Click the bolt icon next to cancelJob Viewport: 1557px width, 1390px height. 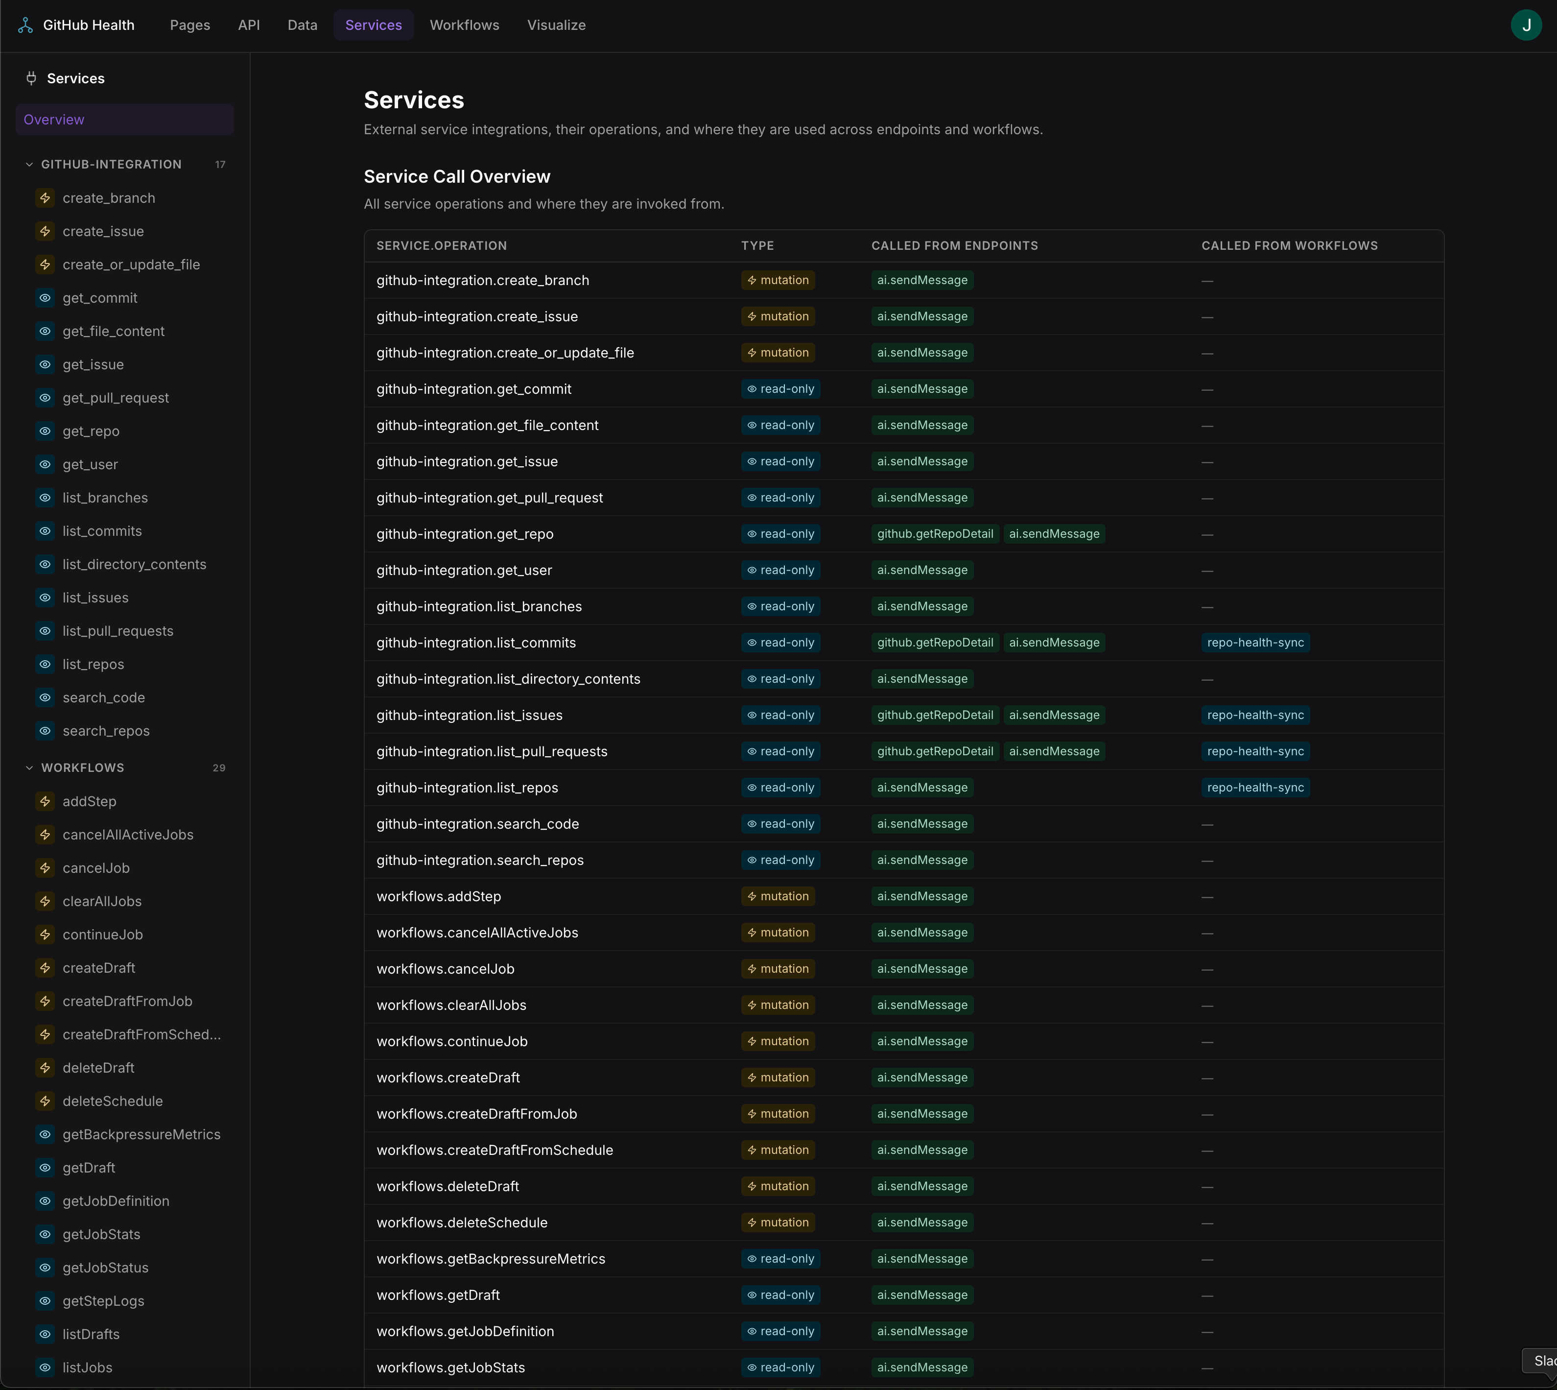click(x=45, y=868)
